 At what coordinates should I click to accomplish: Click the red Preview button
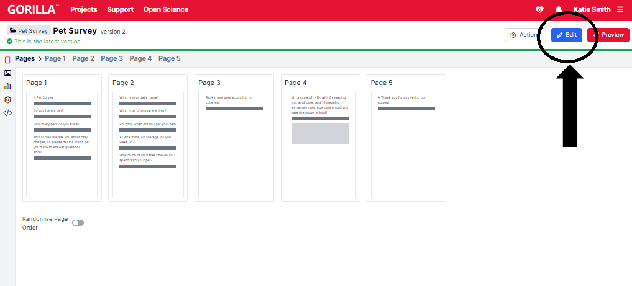(x=608, y=35)
